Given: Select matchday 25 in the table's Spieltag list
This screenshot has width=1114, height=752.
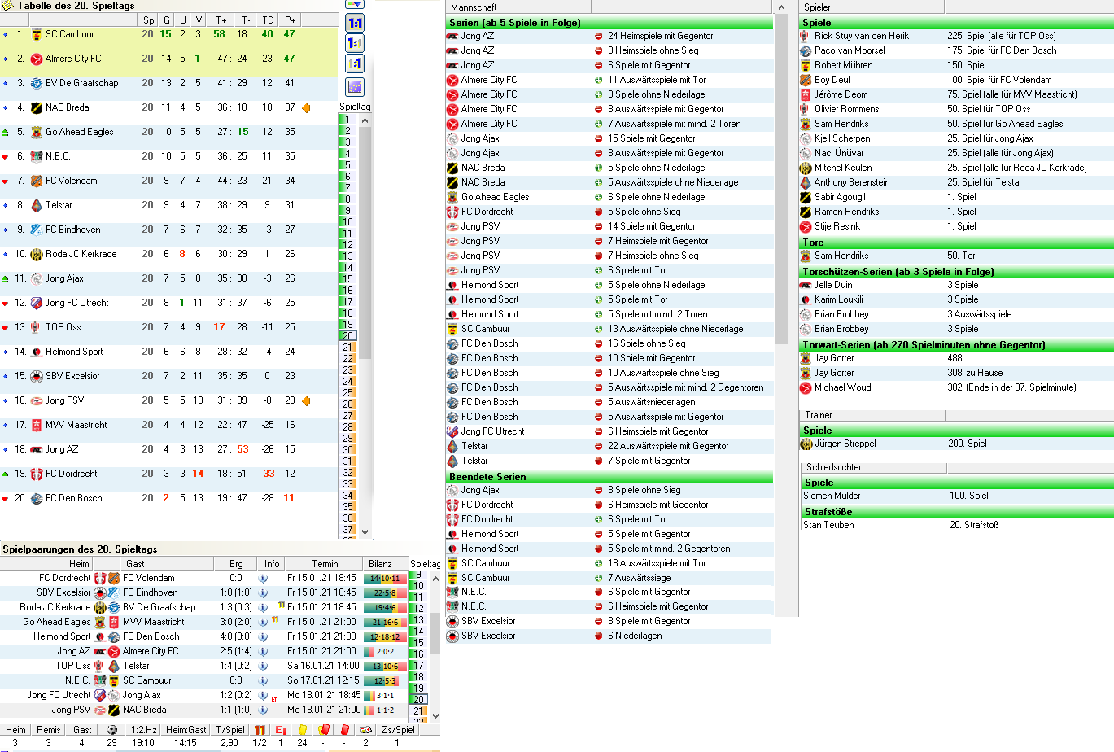Looking at the screenshot, I should coord(347,392).
